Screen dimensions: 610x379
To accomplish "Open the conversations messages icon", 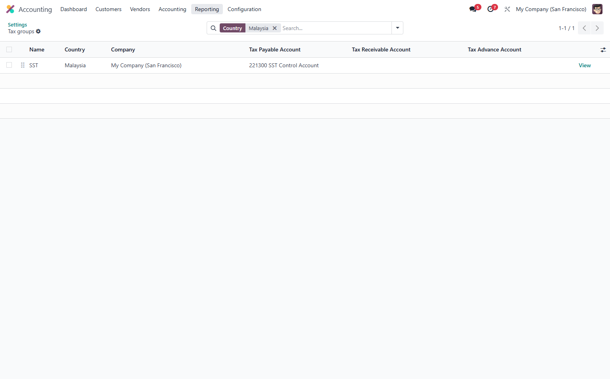I will (473, 9).
